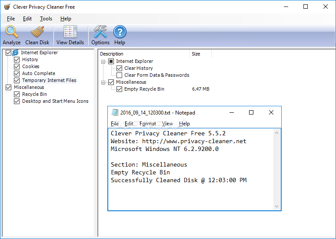Click the http://www.privacy-cleaner.net text in Notepad
Viewport: 336px width, 239px height.
point(194,141)
